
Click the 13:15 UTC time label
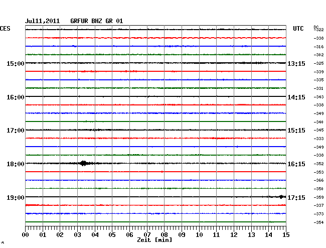pyautogui.click(x=296, y=63)
